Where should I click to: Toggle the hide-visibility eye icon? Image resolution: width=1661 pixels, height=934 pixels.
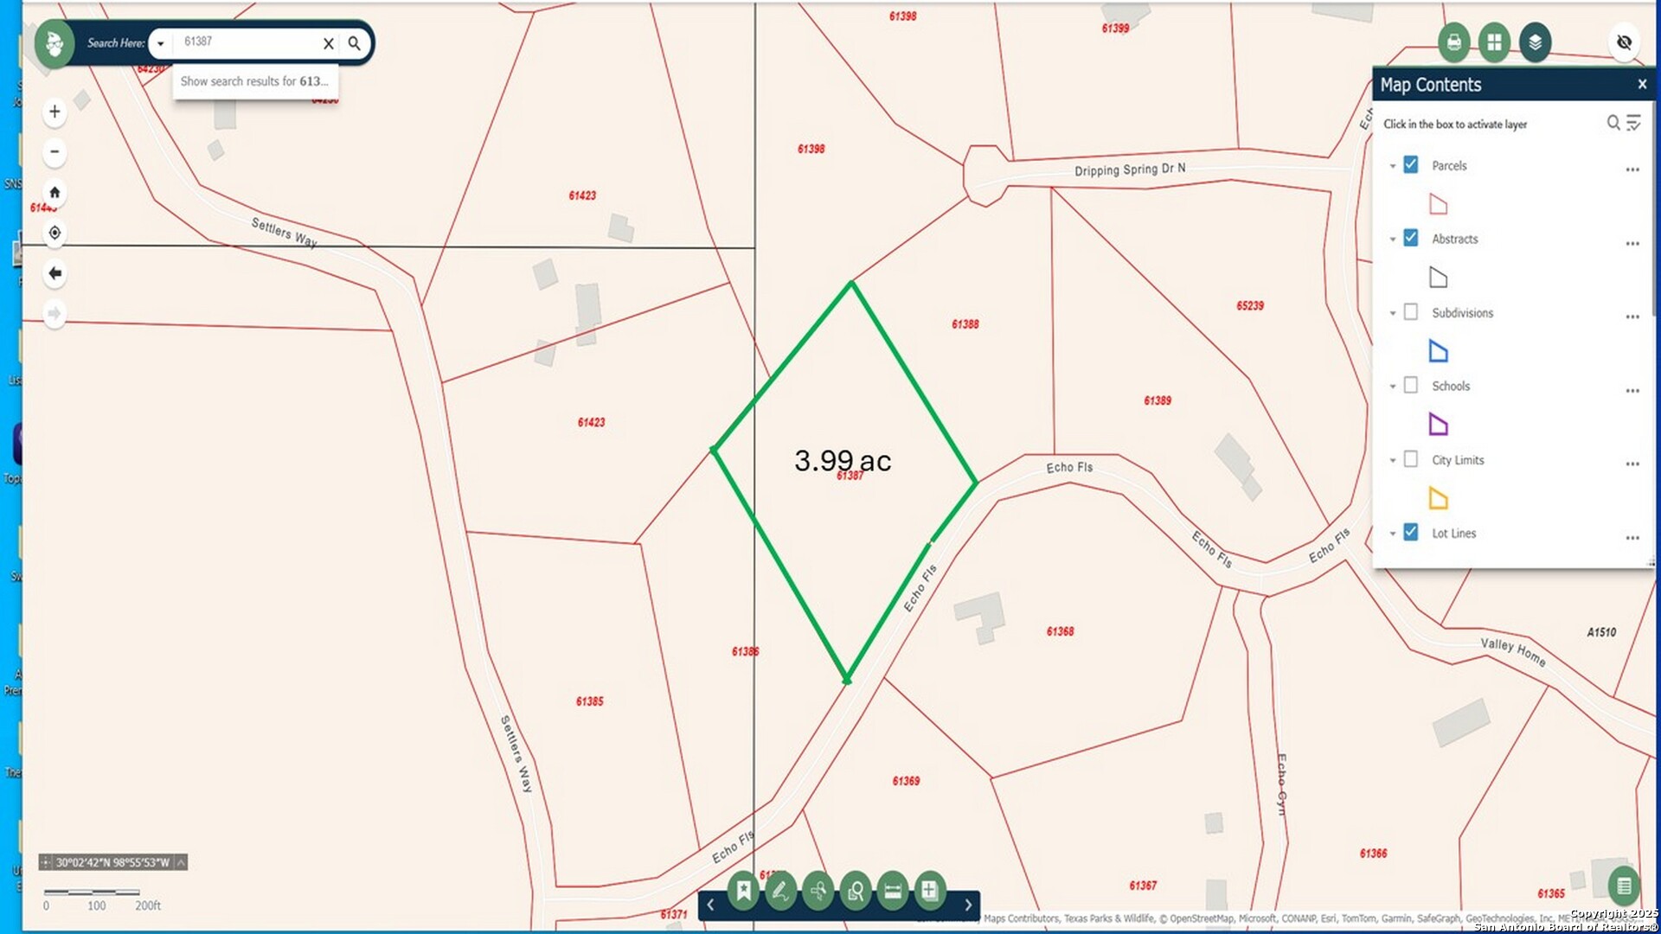(x=1624, y=42)
